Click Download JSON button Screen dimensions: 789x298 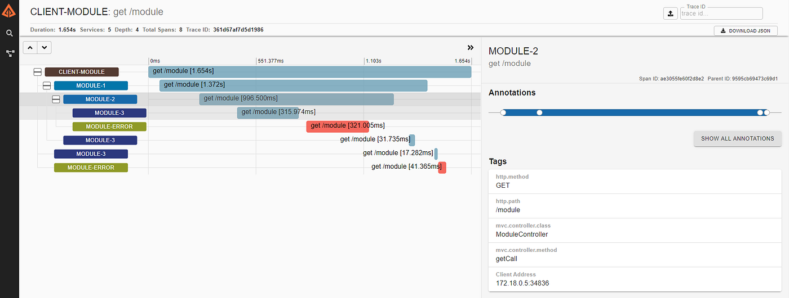tap(746, 31)
